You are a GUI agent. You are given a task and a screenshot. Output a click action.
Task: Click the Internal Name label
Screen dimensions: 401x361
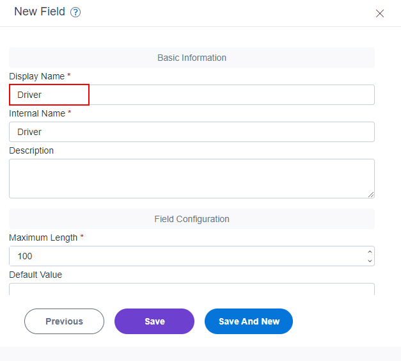click(37, 113)
